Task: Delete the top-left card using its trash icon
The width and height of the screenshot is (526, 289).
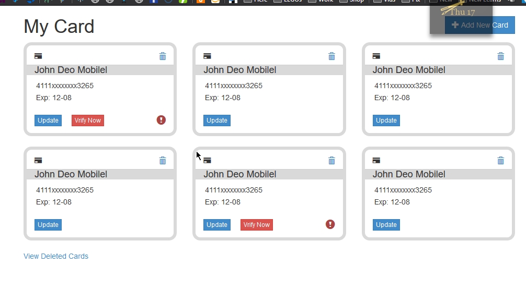Action: click(x=163, y=56)
